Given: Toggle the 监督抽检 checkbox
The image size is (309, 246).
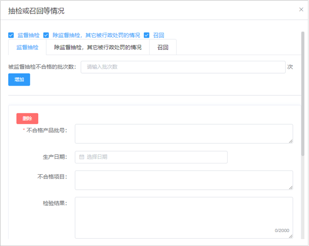Looking at the screenshot, I should point(11,36).
